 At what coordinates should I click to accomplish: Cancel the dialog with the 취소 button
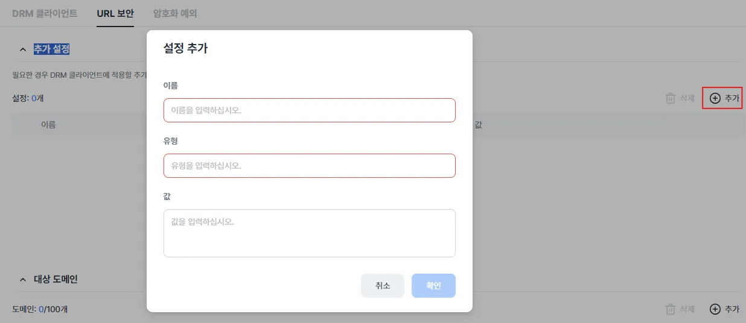point(383,286)
